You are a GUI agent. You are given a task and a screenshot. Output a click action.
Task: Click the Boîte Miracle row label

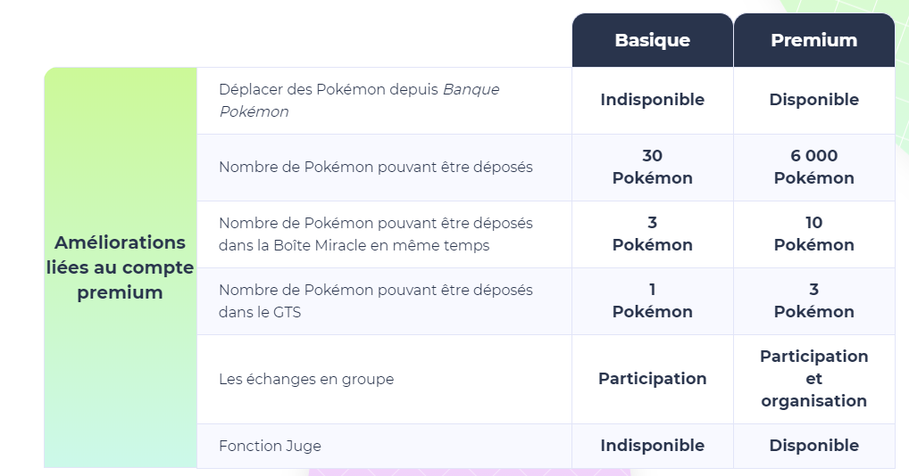tap(375, 234)
